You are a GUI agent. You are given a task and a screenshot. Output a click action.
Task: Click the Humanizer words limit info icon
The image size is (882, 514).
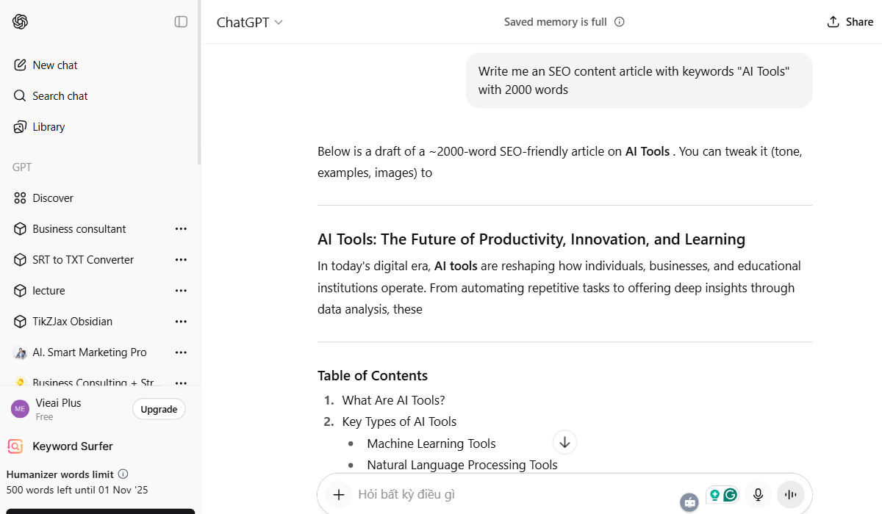(x=123, y=474)
